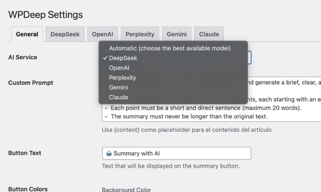The image size is (321, 192).
Task: Select the checked DeepSeek dropdown option
Action: pyautogui.click(x=123, y=58)
